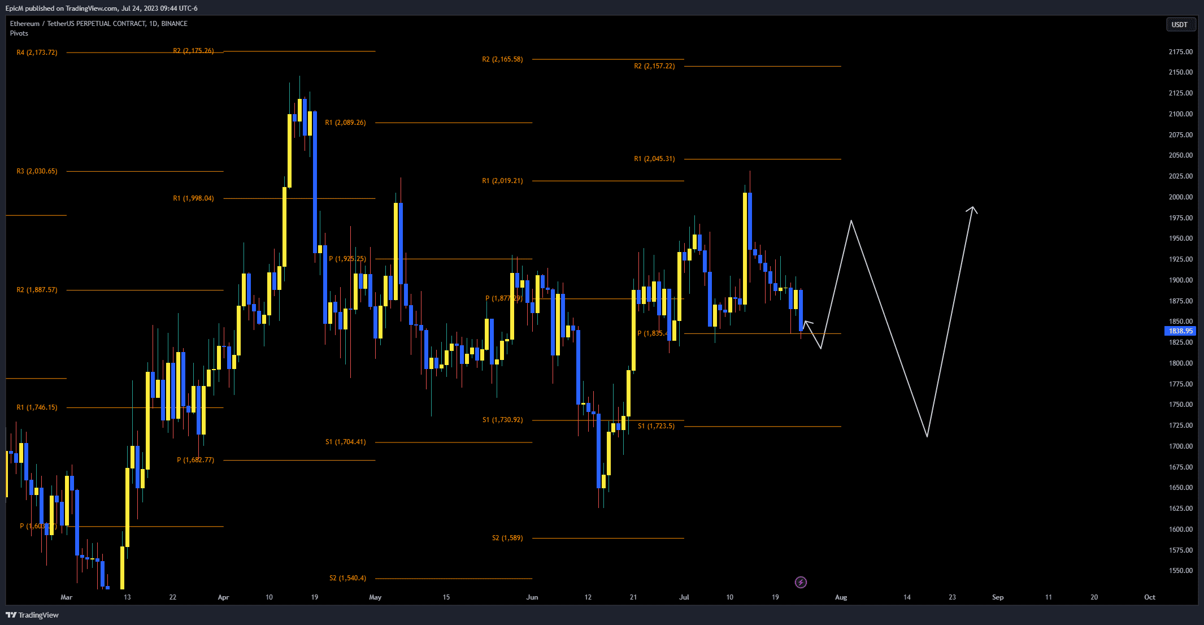Click the Sep date label on time axis

point(998,597)
